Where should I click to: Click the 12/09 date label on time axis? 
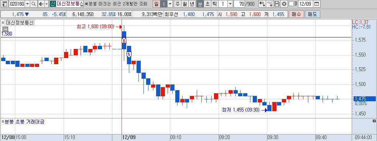click(129, 138)
